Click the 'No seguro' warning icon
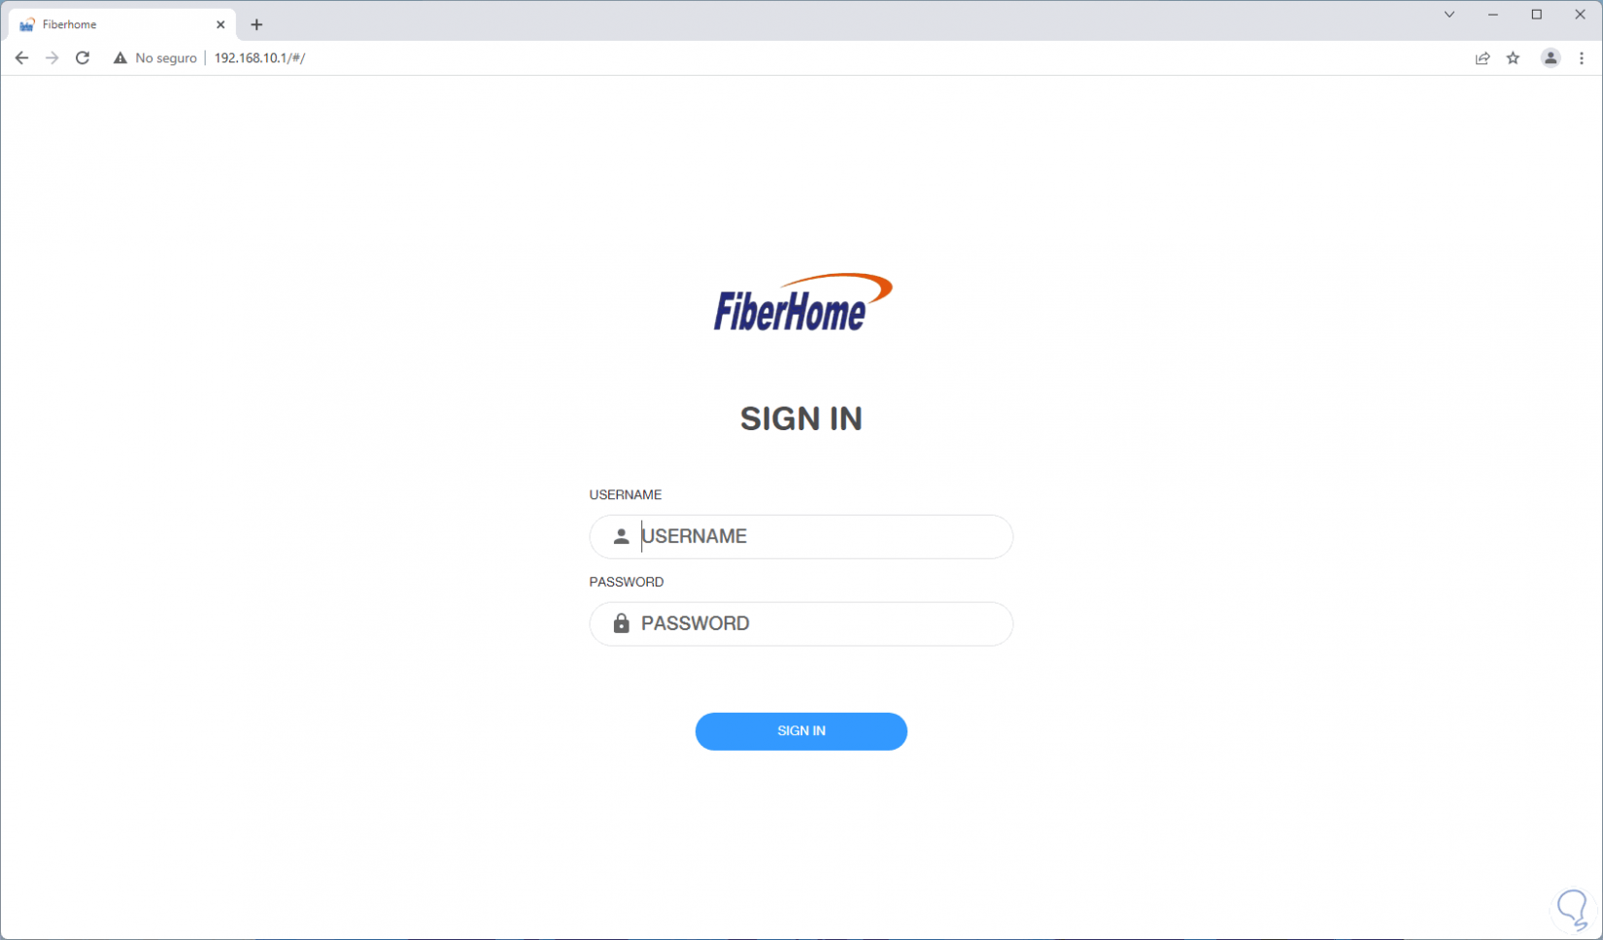The height and width of the screenshot is (940, 1603). pos(120,58)
